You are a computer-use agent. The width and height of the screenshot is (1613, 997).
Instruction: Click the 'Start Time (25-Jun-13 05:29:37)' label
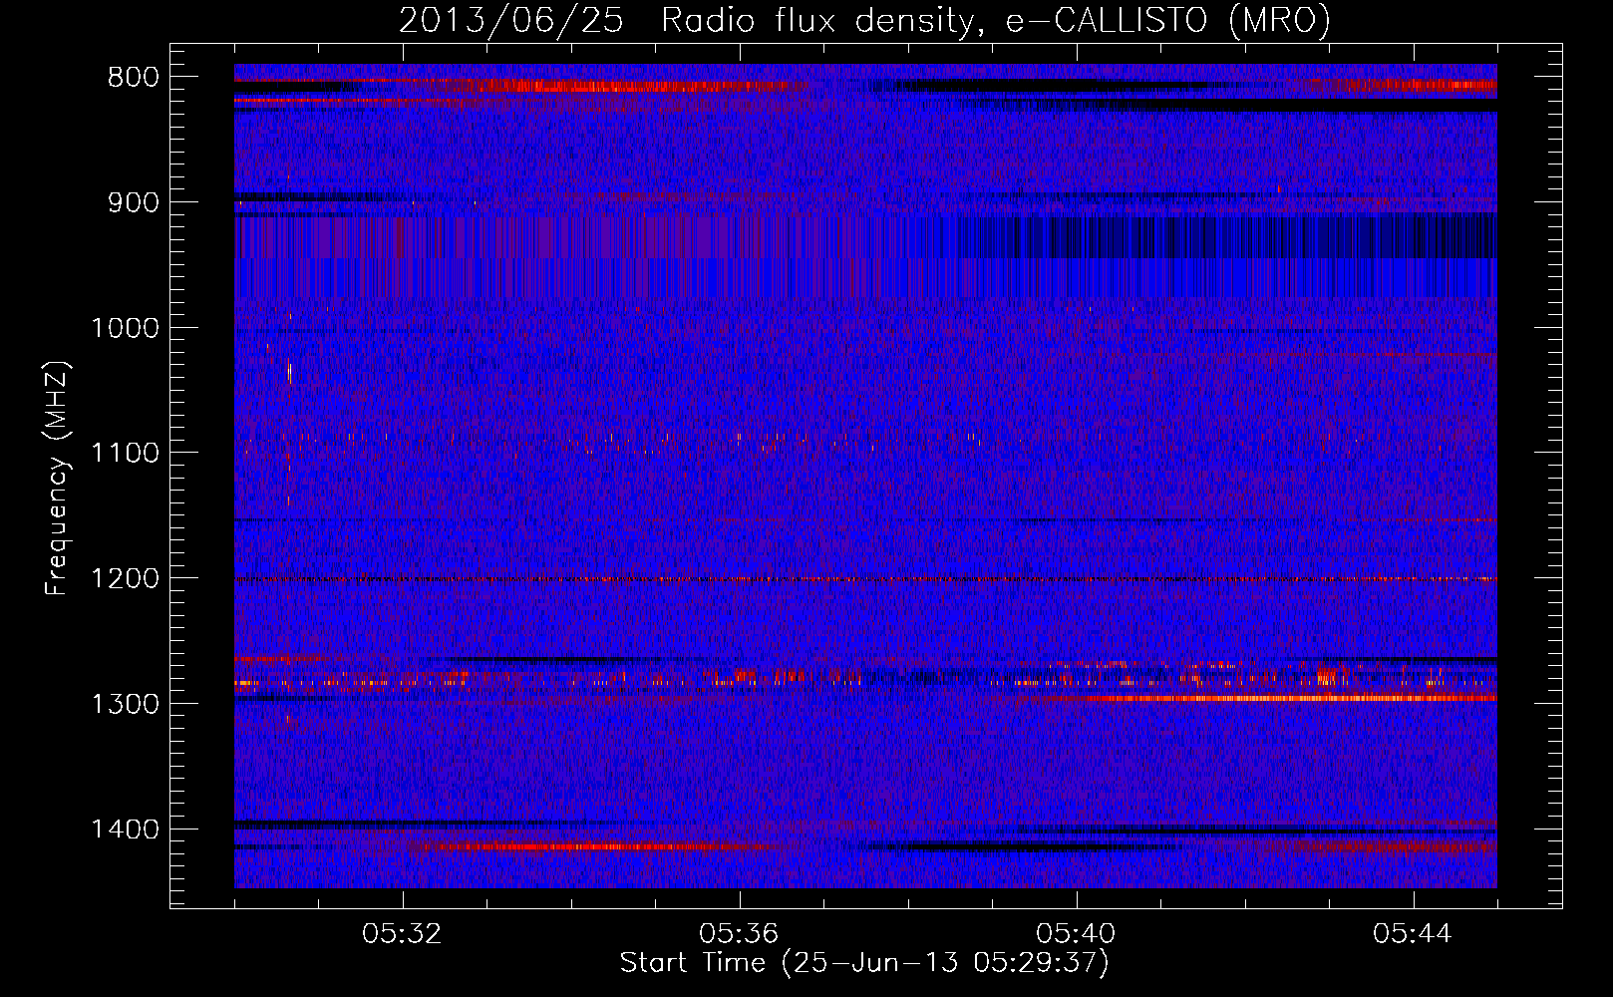(864, 963)
